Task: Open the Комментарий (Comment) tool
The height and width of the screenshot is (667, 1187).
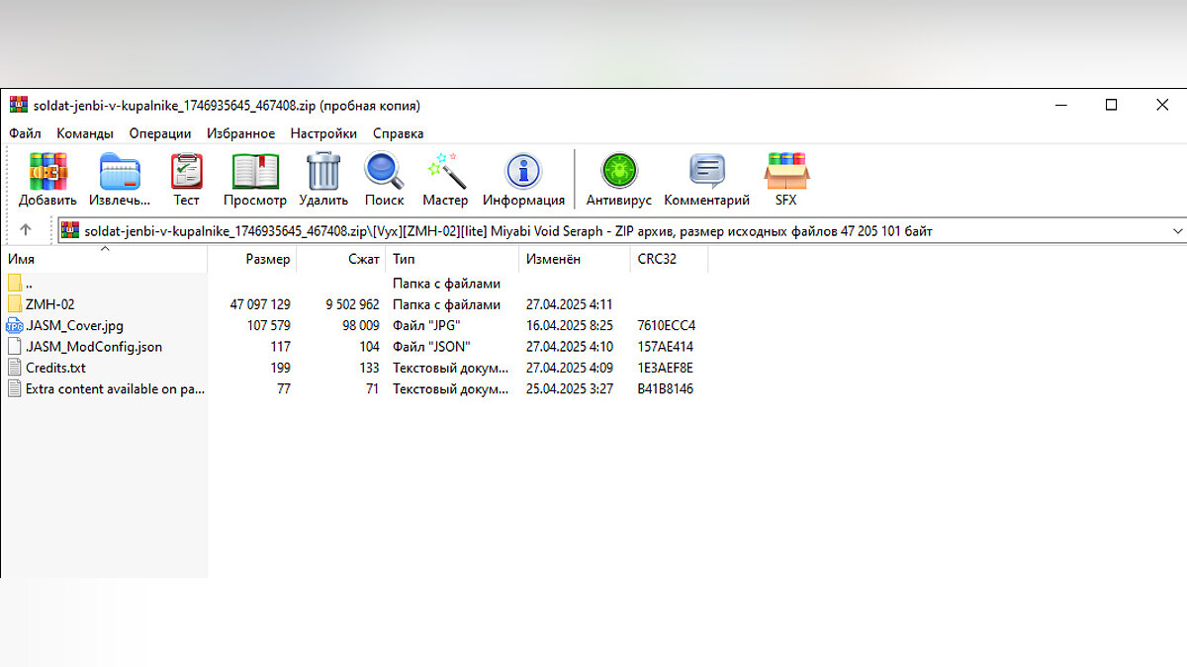Action: pos(706,172)
